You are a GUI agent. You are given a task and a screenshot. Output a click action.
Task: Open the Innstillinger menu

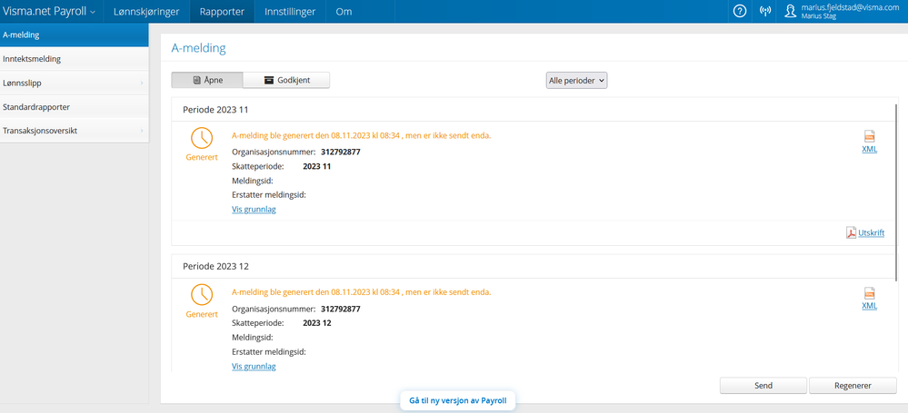tap(290, 12)
